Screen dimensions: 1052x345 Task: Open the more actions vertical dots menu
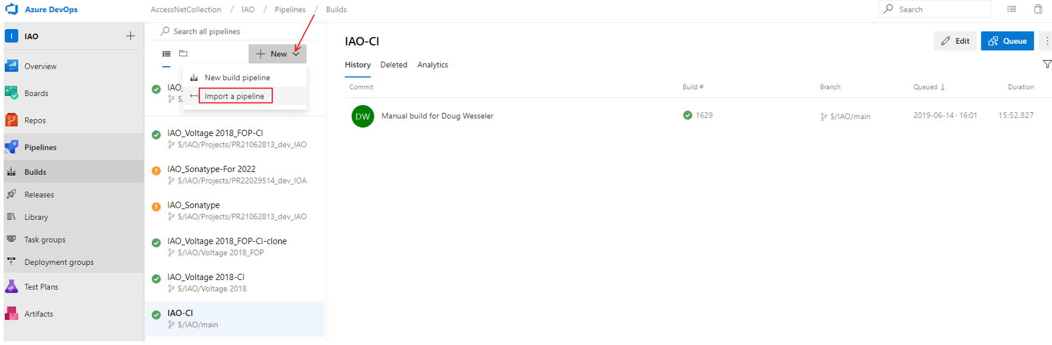click(x=1047, y=41)
